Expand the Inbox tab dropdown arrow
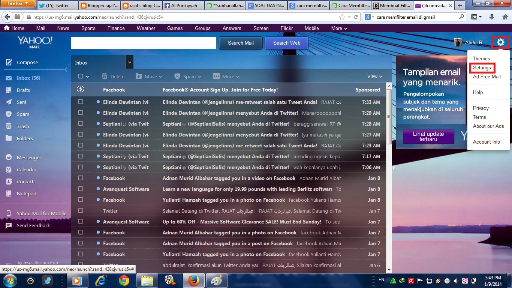Screen dimensions: 512x288 pos(130,63)
